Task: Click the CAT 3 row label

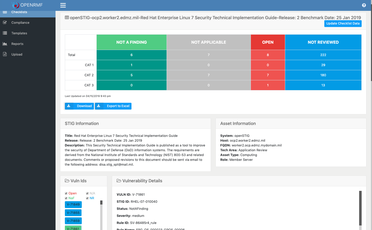Action: pyautogui.click(x=89, y=85)
